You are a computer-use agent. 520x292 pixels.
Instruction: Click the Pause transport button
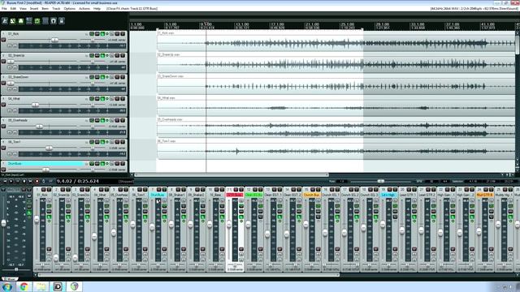click(18, 181)
